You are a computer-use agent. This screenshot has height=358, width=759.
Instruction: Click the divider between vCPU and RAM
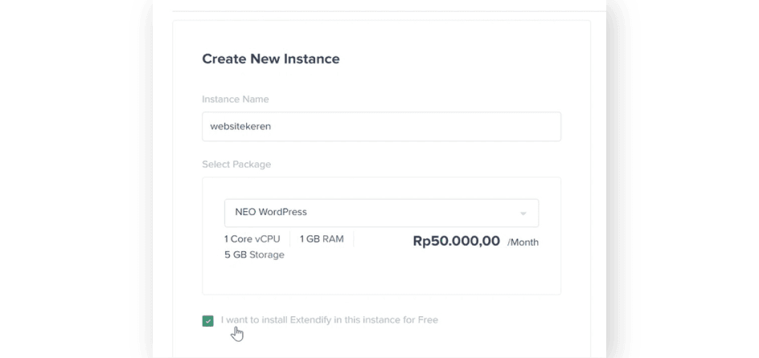(293, 239)
